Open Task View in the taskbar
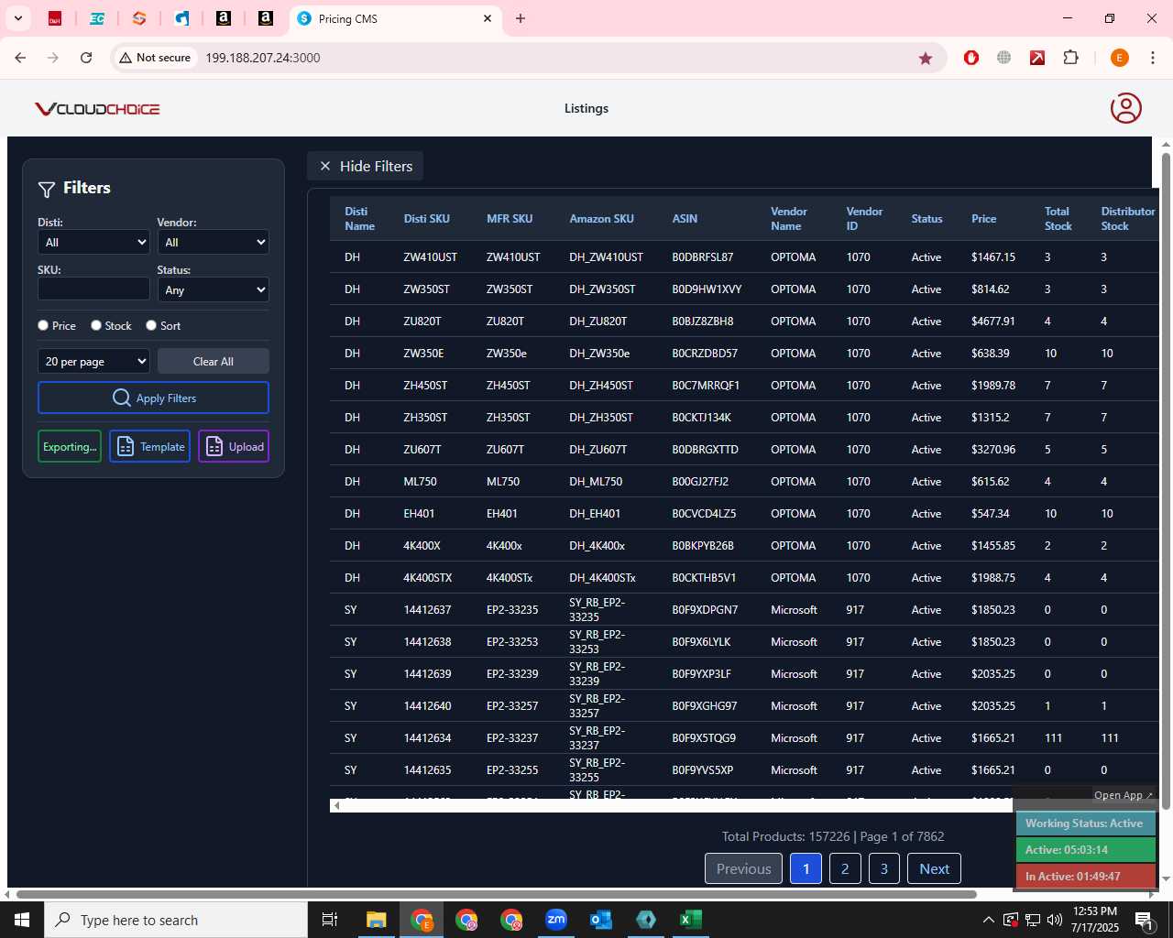 (330, 920)
